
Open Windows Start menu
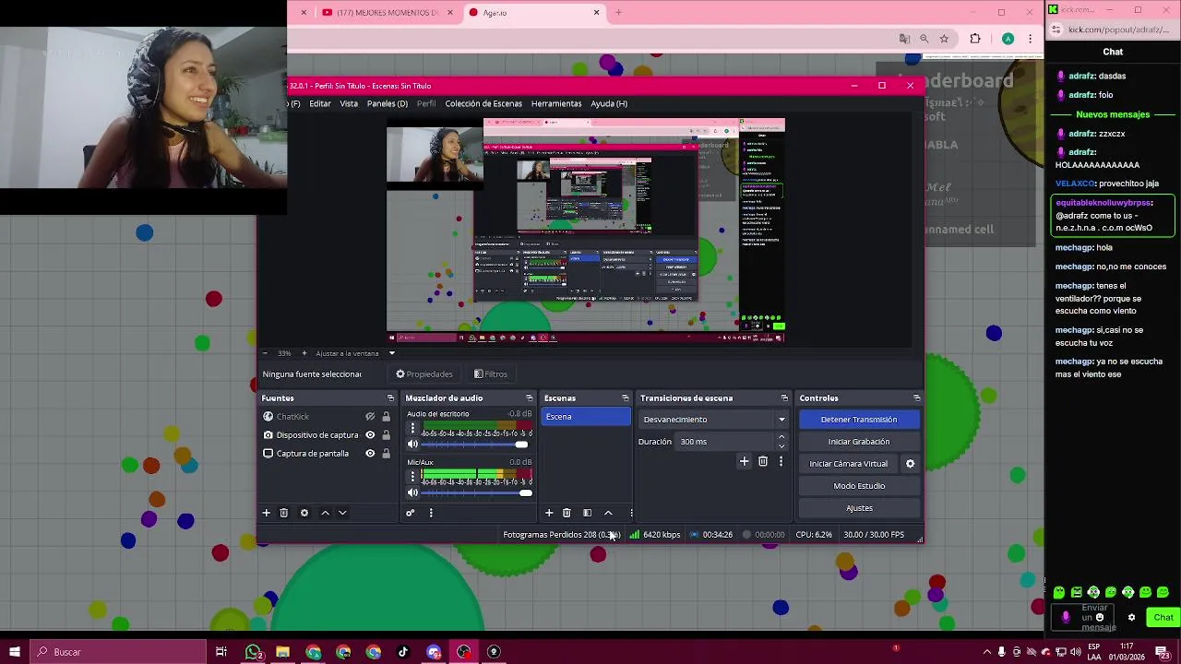click(x=15, y=652)
